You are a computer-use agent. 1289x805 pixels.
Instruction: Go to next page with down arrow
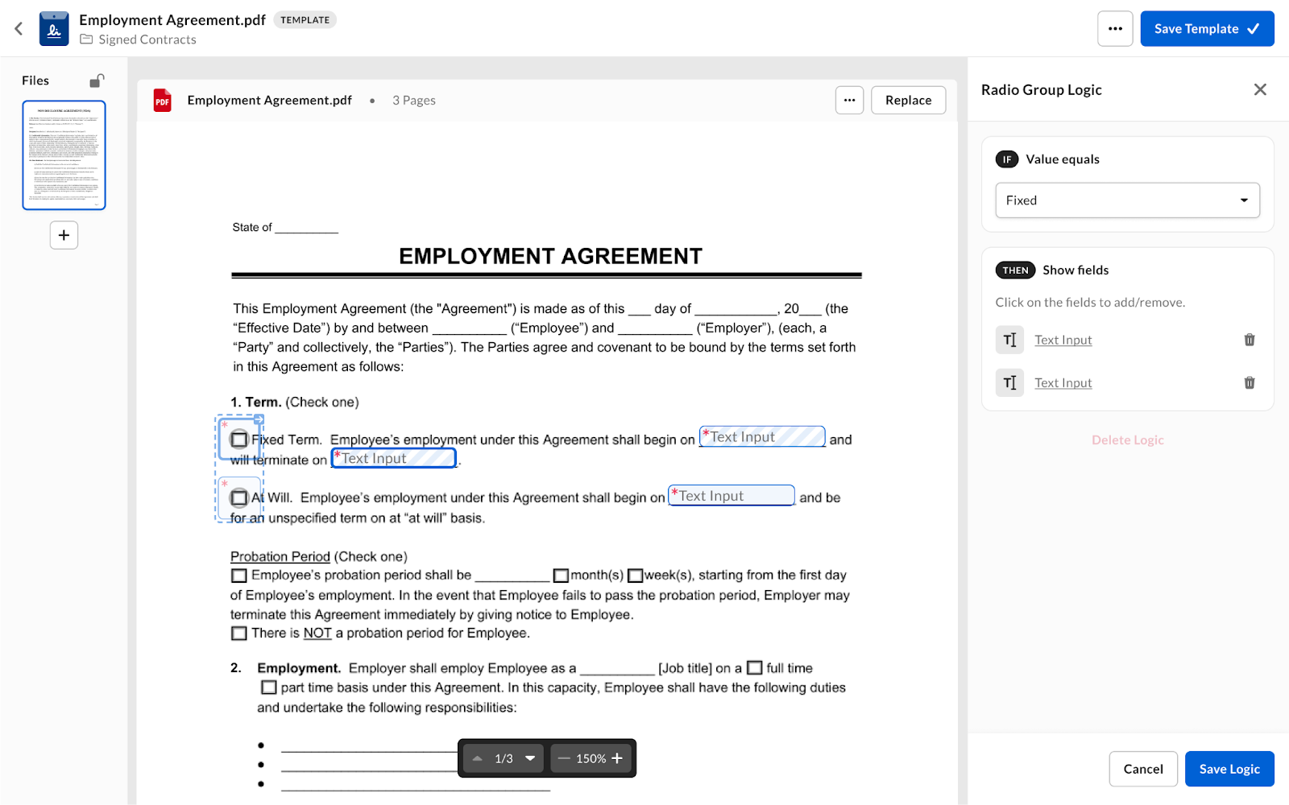tap(530, 758)
